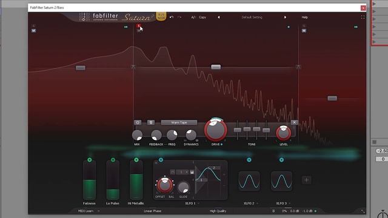This screenshot has height=218, width=388.
Task: Click the Dynamics knob
Action: (x=191, y=135)
